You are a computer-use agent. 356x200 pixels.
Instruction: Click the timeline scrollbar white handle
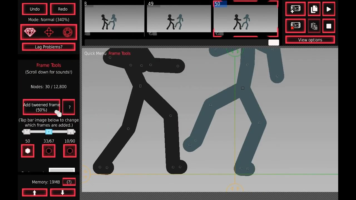(x=274, y=42)
